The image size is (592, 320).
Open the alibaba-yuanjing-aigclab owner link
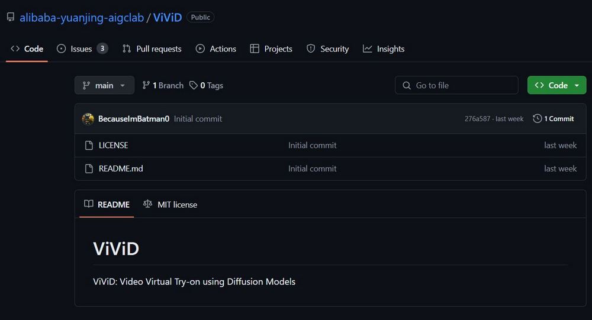pos(82,17)
